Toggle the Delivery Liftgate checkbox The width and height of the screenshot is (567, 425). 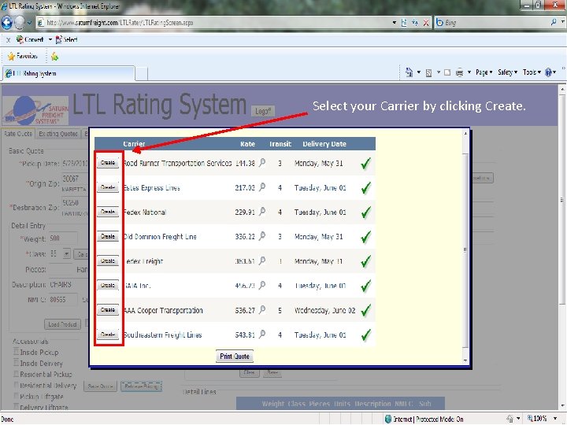(16, 407)
